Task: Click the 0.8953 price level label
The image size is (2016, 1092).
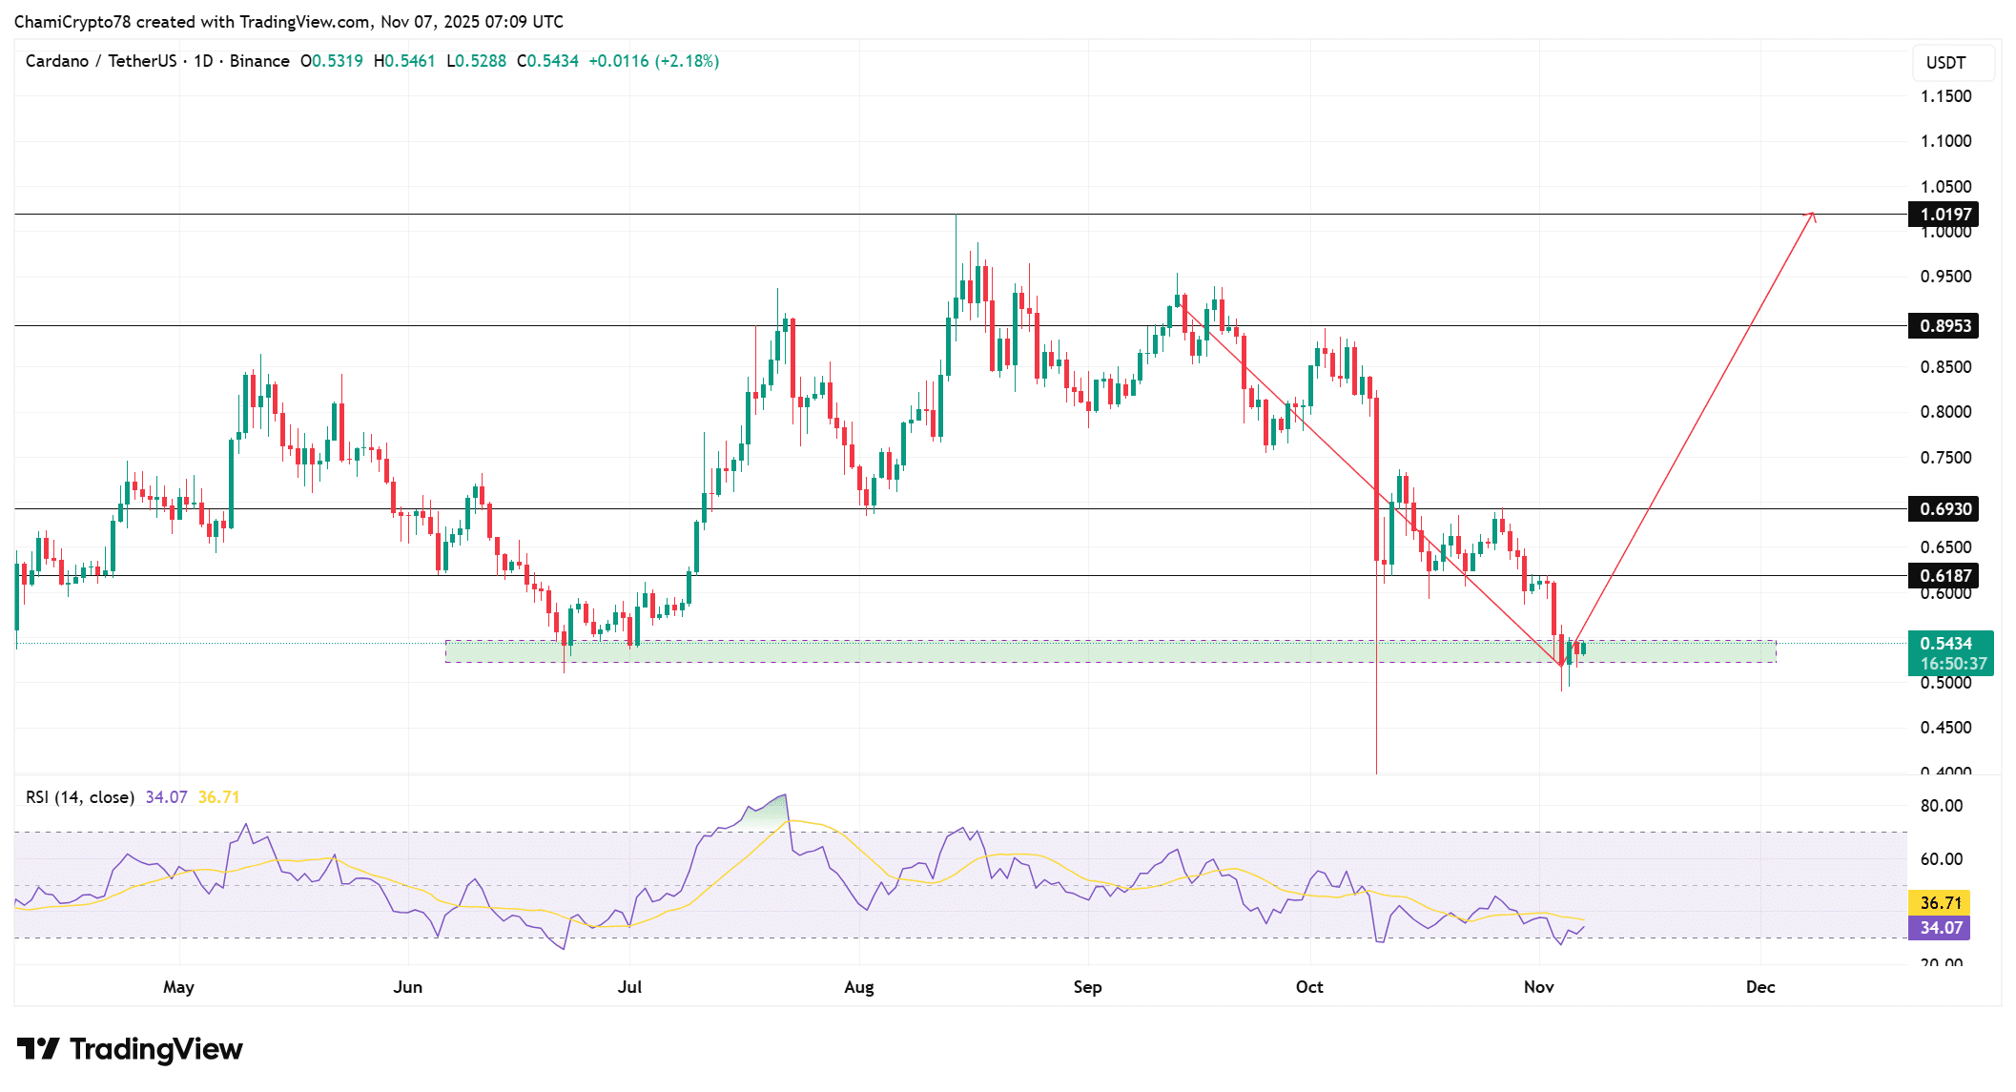Action: (x=1945, y=325)
